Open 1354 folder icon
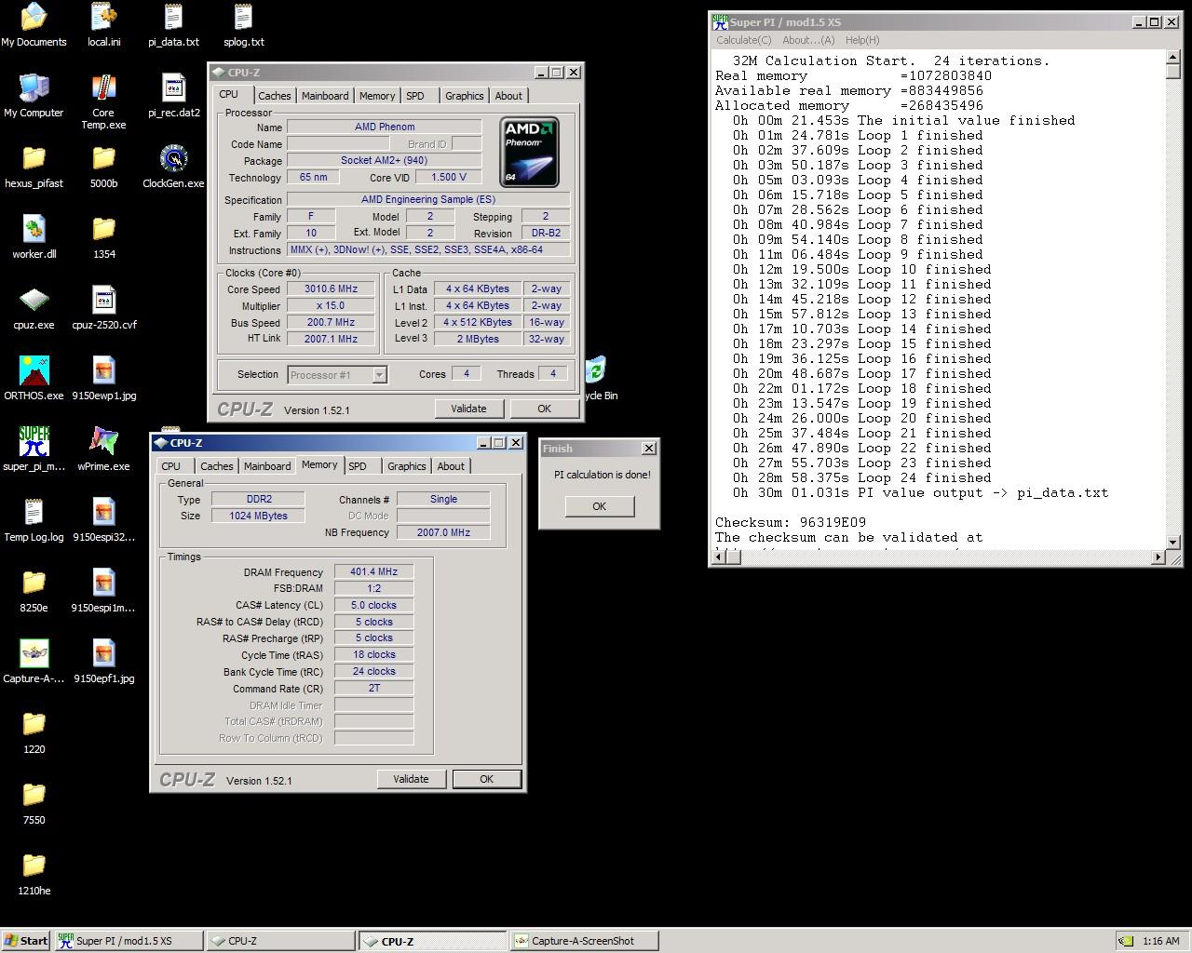The width and height of the screenshot is (1192, 953). click(x=103, y=237)
